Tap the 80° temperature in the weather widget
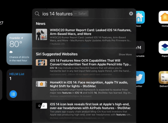This screenshot has width=168, height=123. 16,44
